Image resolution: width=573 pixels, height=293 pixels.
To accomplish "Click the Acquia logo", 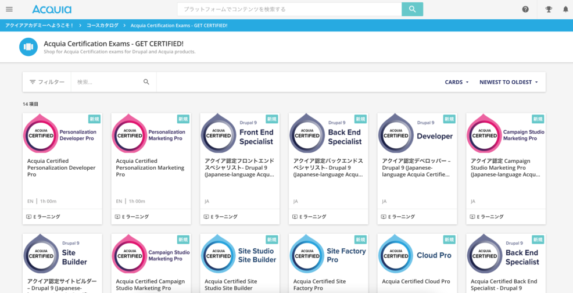I will click(x=52, y=9).
